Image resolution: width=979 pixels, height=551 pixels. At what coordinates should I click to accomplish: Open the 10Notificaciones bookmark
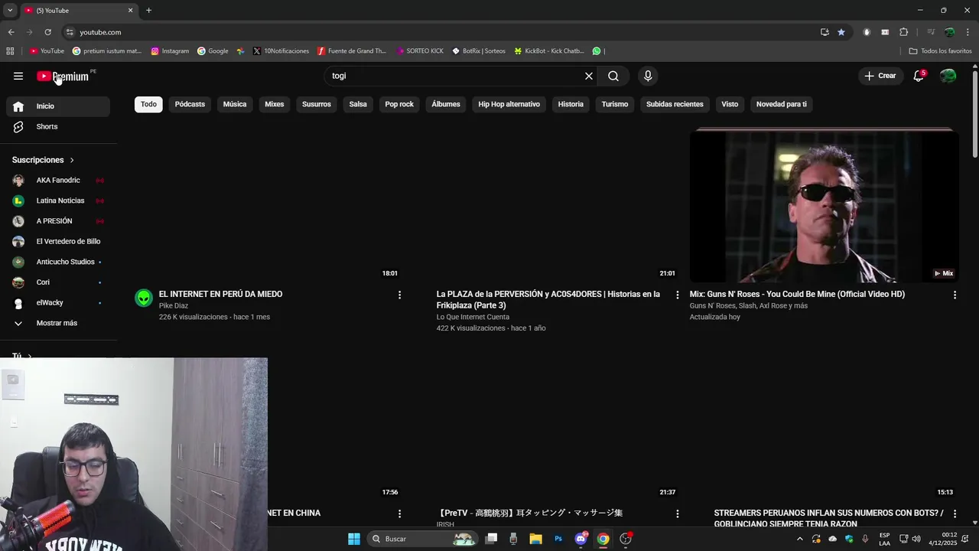click(281, 51)
